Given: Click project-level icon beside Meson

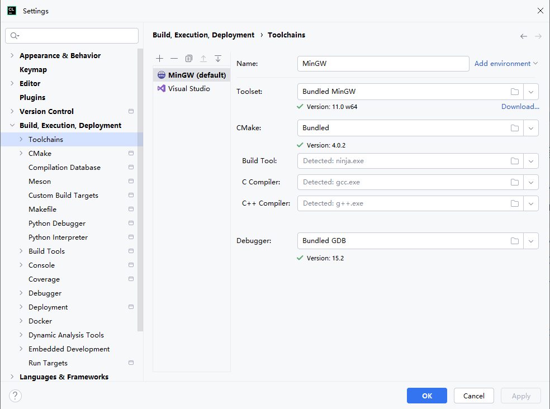Looking at the screenshot, I should (131, 181).
